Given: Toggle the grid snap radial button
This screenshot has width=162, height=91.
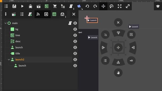Looking at the screenshot, I should [x=131, y=35].
